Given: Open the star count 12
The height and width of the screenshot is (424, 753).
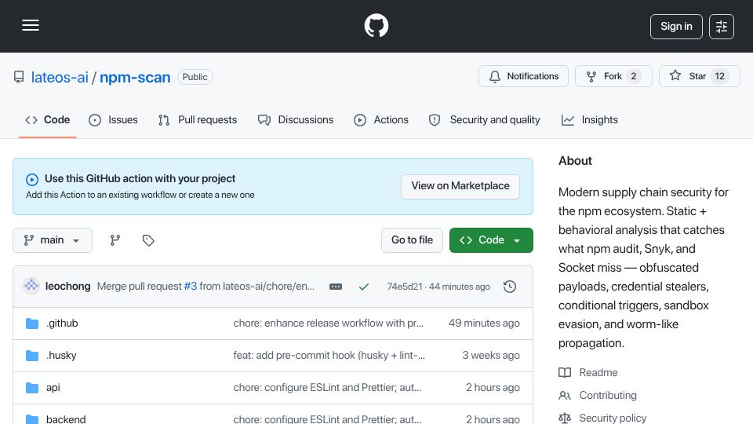Looking at the screenshot, I should click(x=719, y=76).
